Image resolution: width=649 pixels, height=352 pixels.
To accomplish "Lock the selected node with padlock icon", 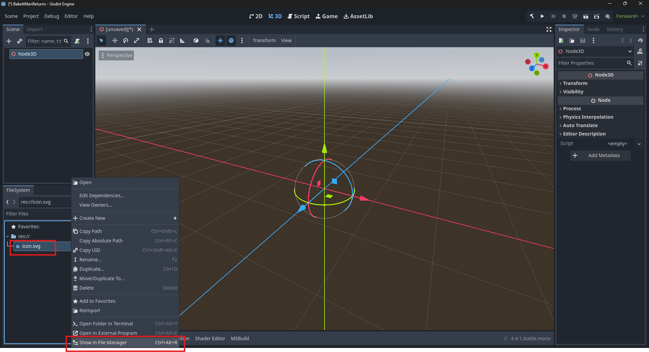I will tap(161, 40).
